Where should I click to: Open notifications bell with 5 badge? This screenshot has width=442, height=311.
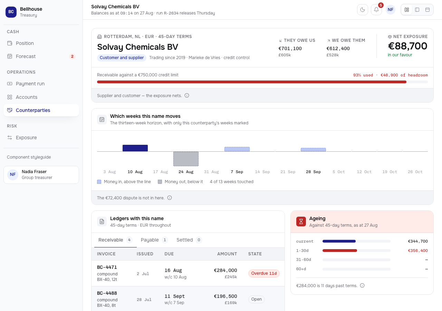point(376,10)
